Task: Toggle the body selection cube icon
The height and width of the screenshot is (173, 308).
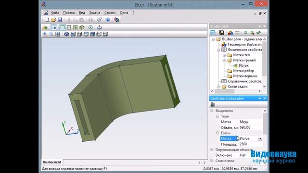Action: click(x=82, y=27)
